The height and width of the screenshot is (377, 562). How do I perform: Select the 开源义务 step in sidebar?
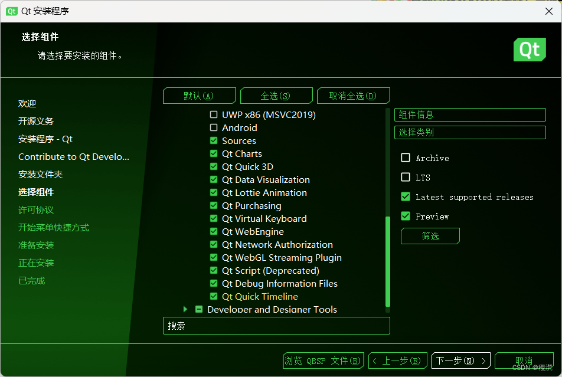click(36, 121)
